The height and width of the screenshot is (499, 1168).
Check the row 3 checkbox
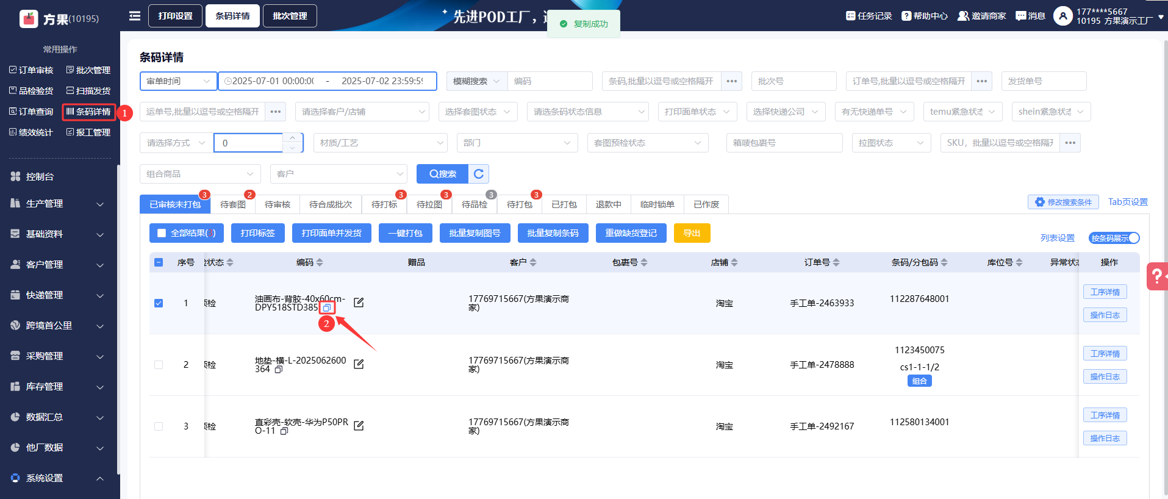pos(159,426)
